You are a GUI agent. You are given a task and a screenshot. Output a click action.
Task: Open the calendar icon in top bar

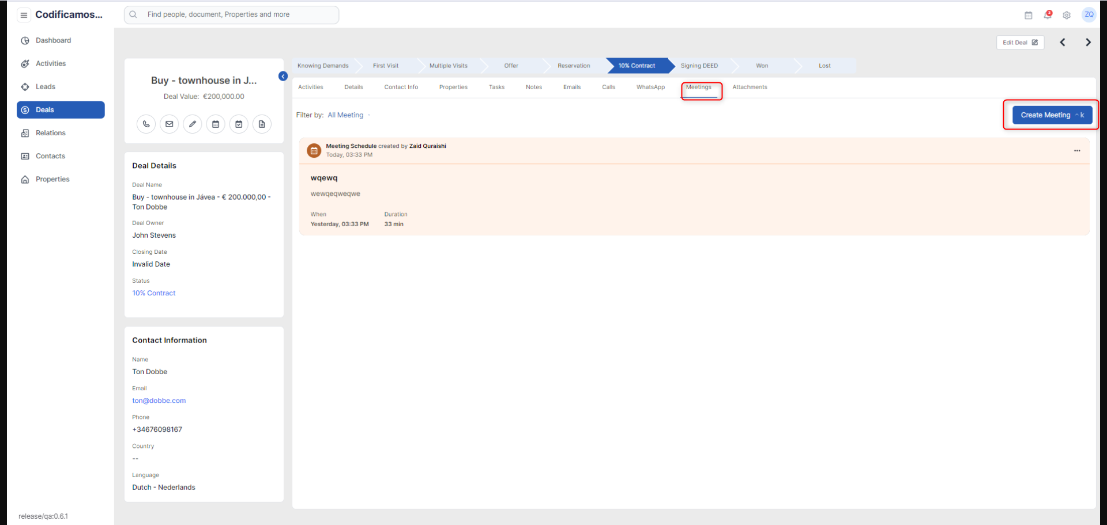point(1028,16)
